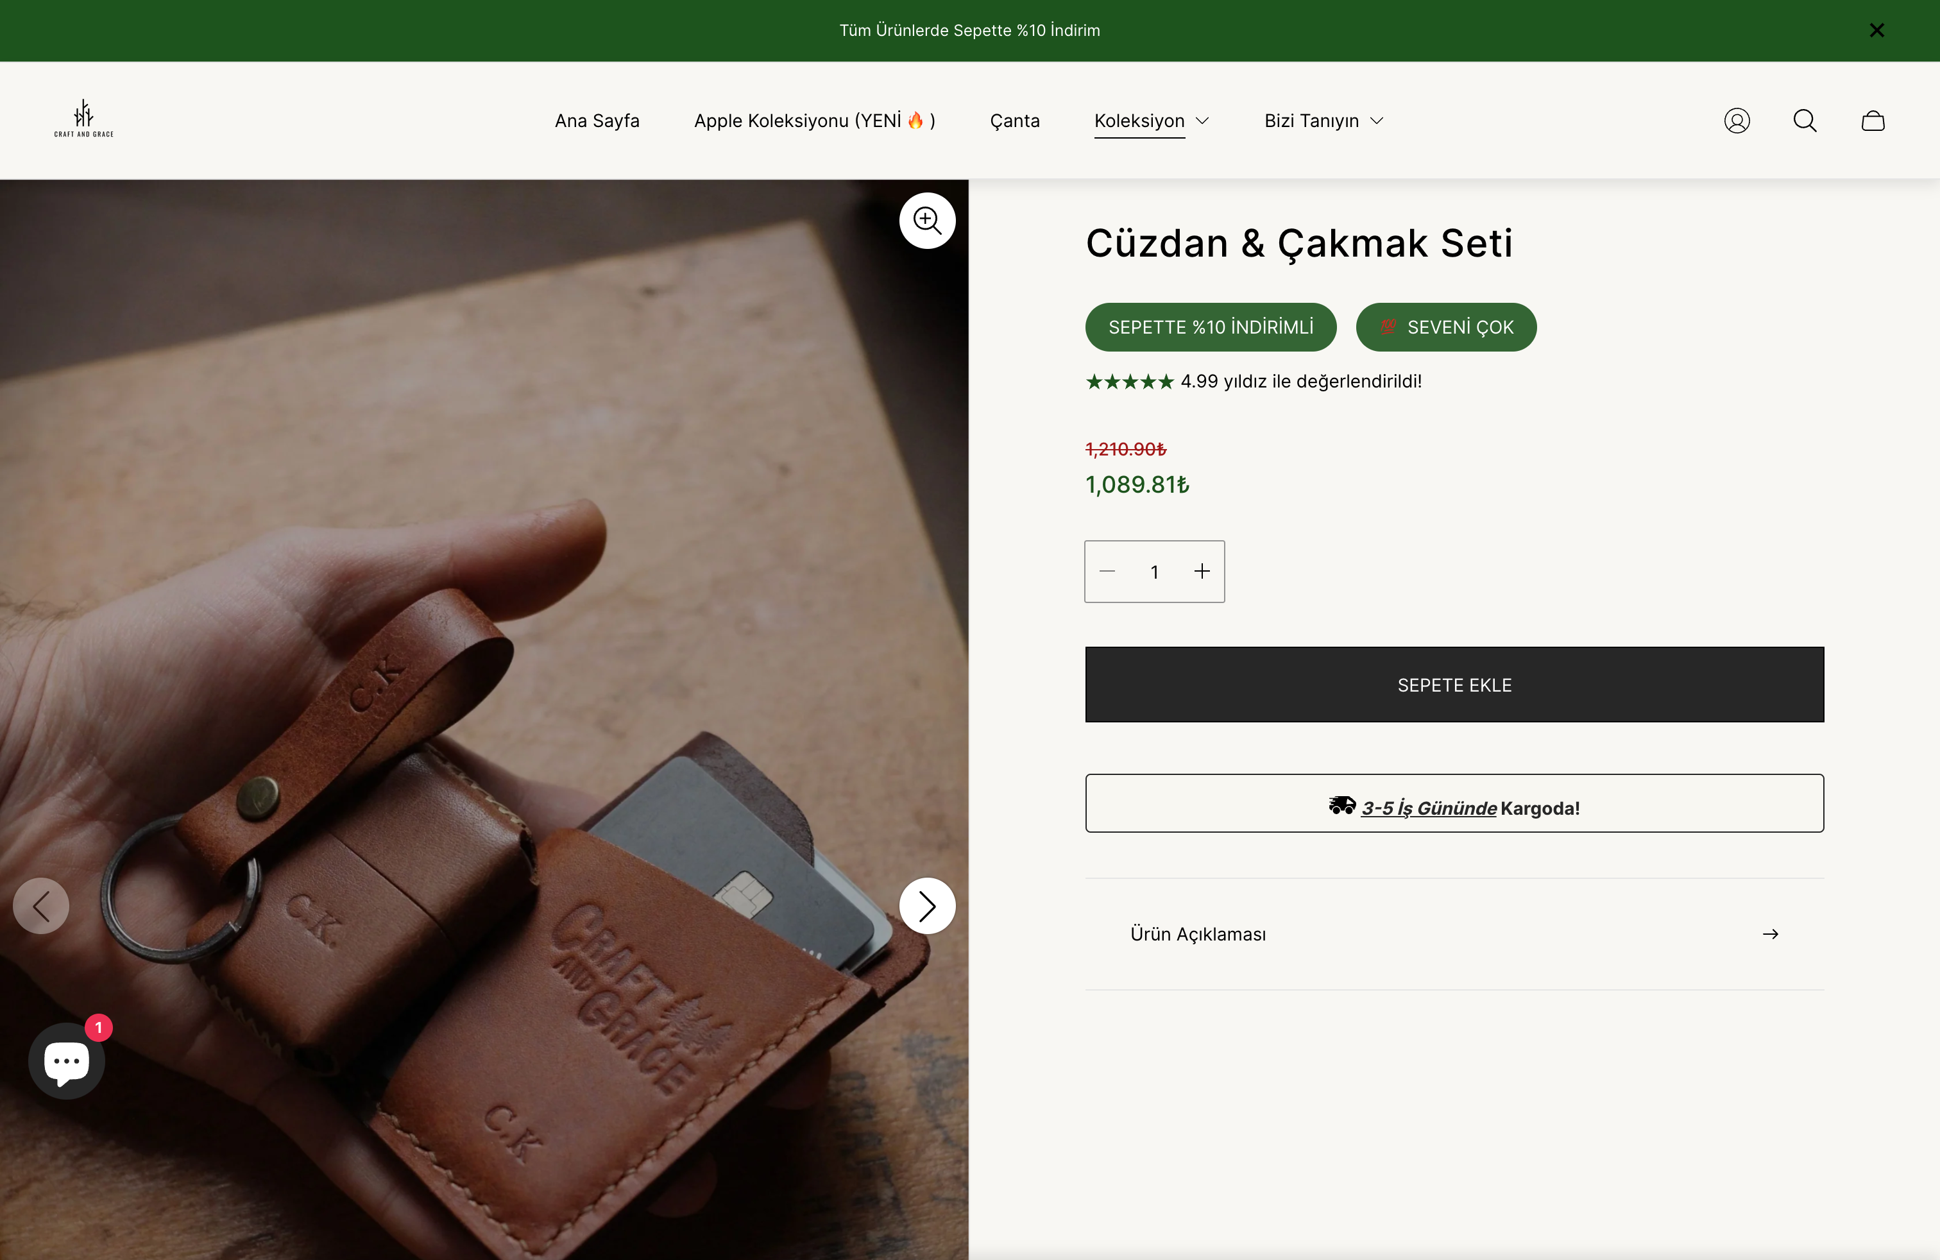Click the quantity number input field
The height and width of the screenshot is (1260, 1940).
(x=1154, y=572)
